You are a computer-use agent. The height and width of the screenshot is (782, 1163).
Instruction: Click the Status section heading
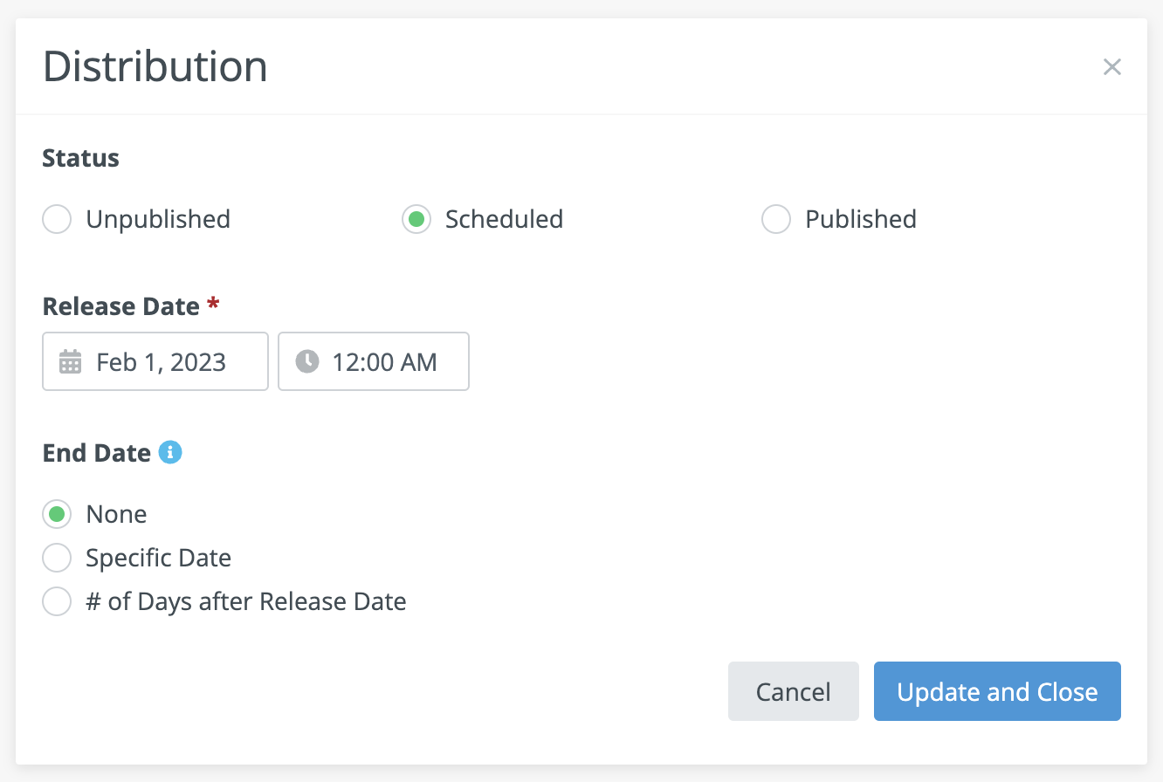click(x=81, y=158)
